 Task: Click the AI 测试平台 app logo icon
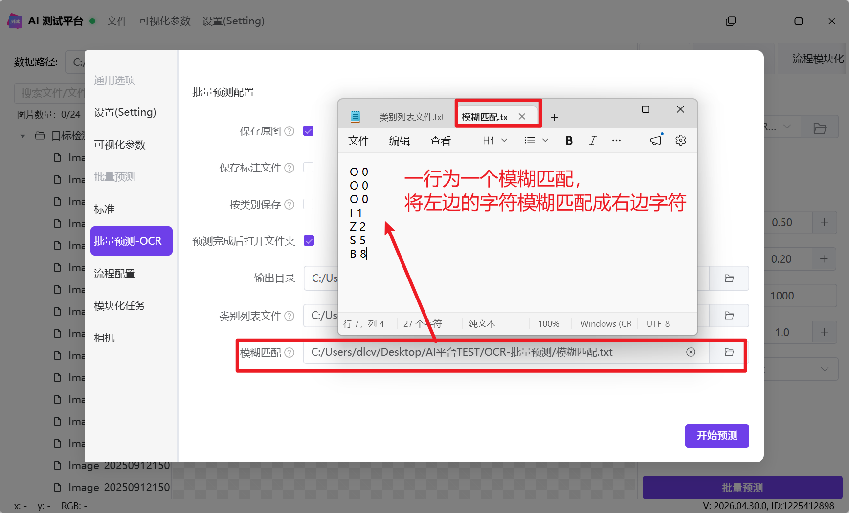tap(15, 21)
